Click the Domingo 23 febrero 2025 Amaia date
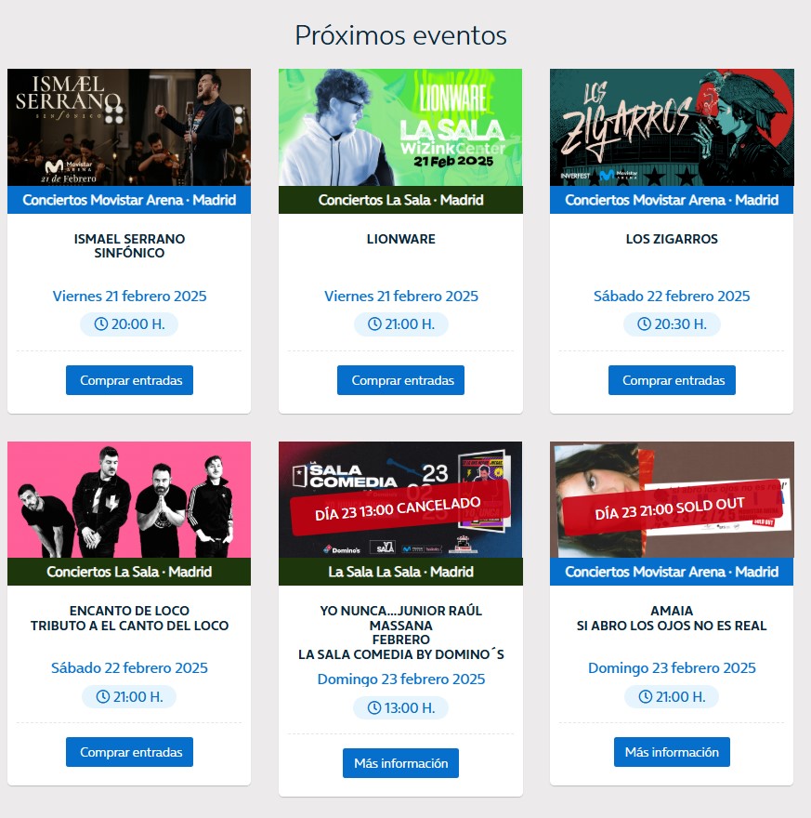 pyautogui.click(x=672, y=667)
